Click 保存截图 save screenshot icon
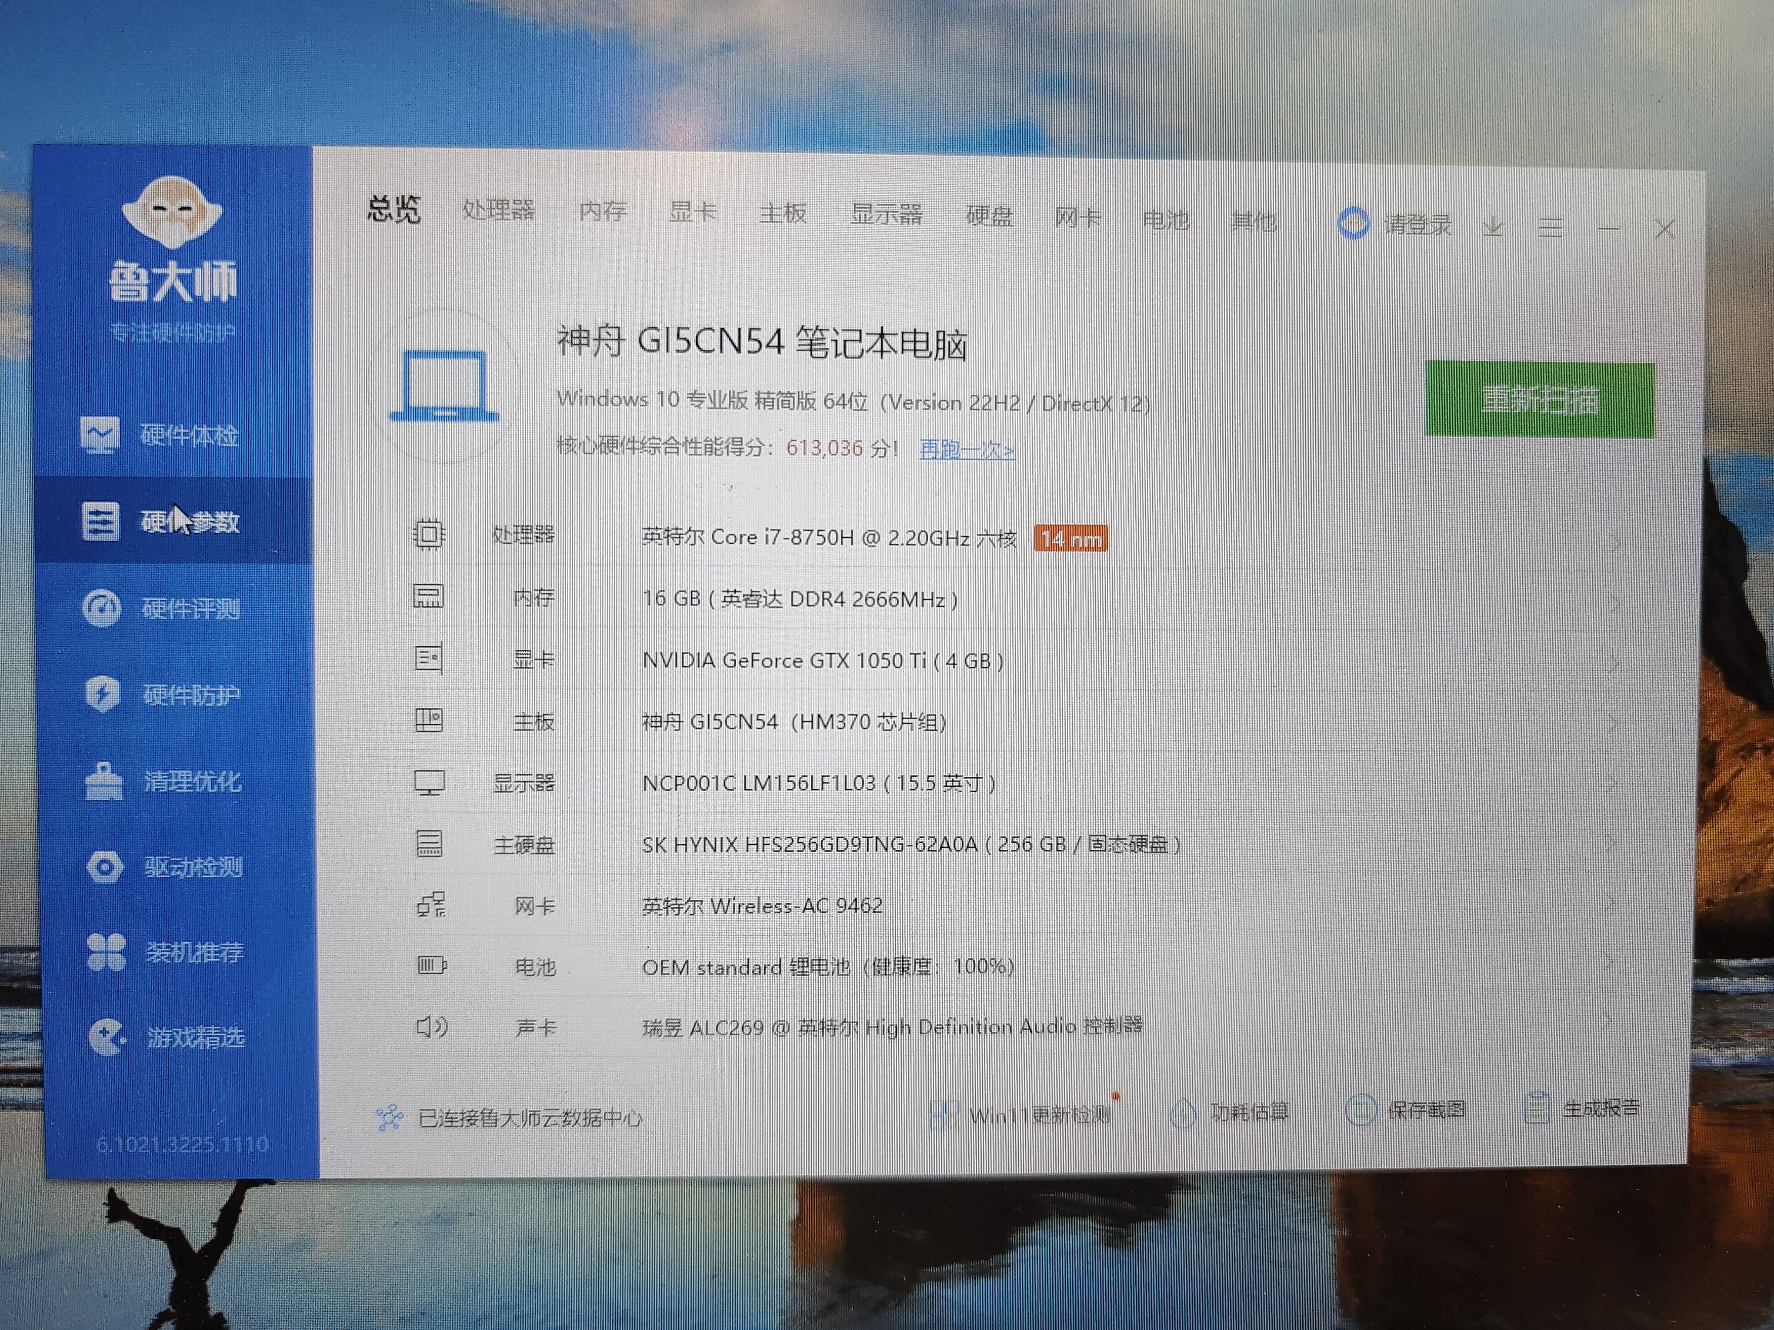The height and width of the screenshot is (1330, 1774). coord(1360,1110)
